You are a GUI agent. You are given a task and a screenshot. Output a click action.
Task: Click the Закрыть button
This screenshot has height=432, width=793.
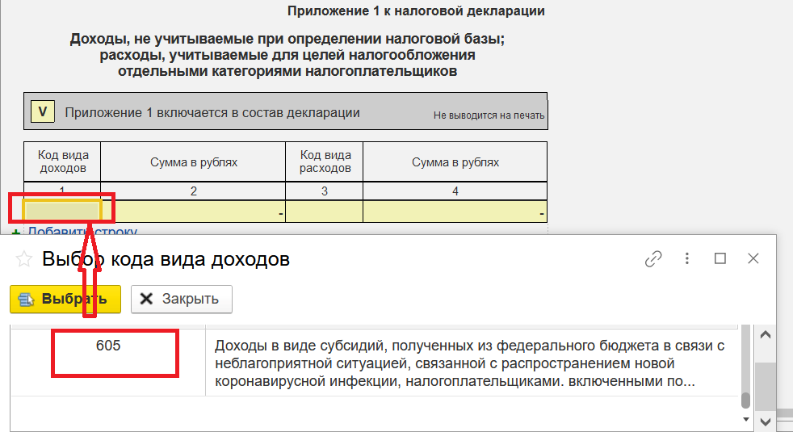coord(181,299)
